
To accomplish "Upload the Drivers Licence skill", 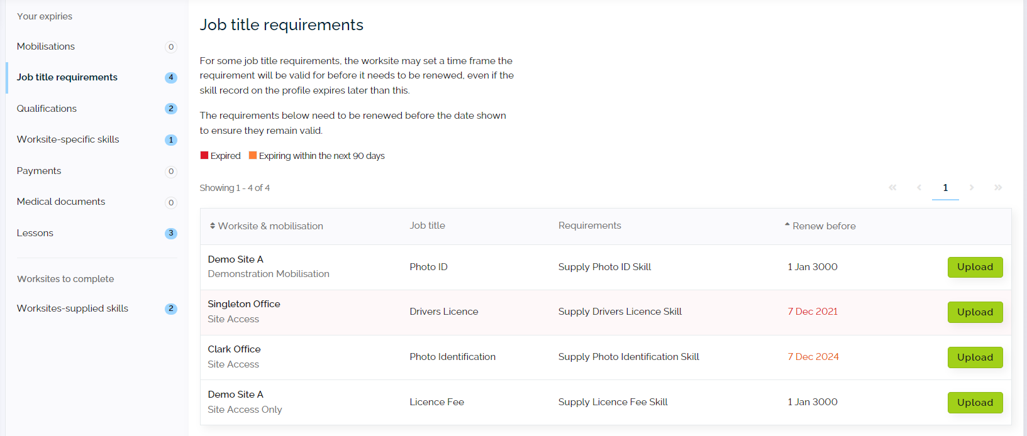I will (x=975, y=312).
